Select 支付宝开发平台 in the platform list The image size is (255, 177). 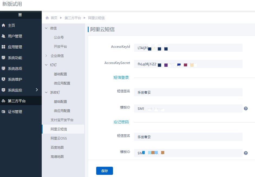coord(62,120)
